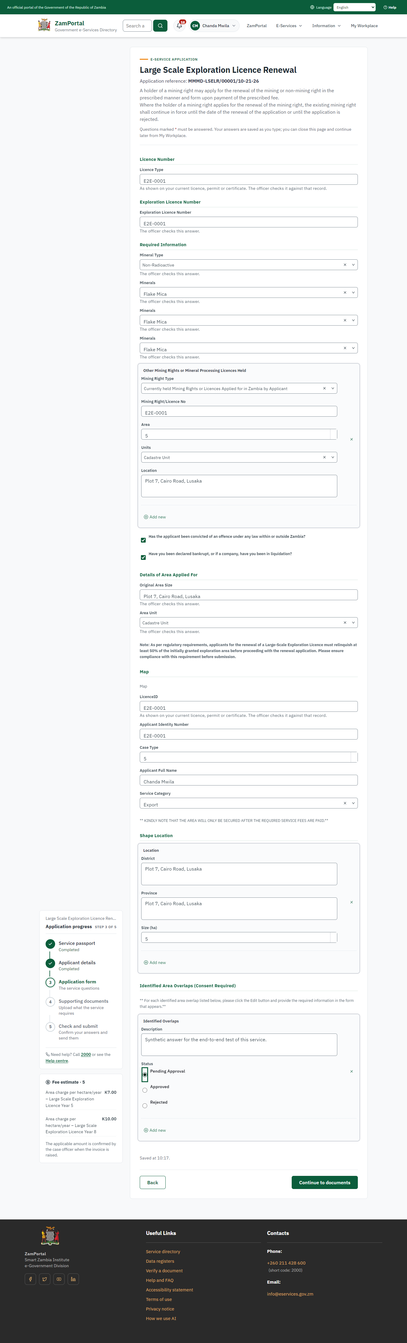Screen dimensions: 407x1343
Task: Open the YouTube icon in footer
Action: point(59,1279)
